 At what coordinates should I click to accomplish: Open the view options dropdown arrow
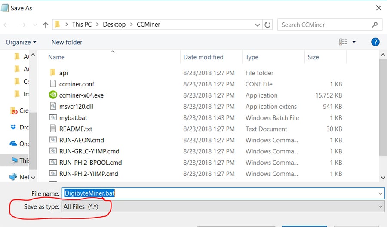(x=354, y=42)
